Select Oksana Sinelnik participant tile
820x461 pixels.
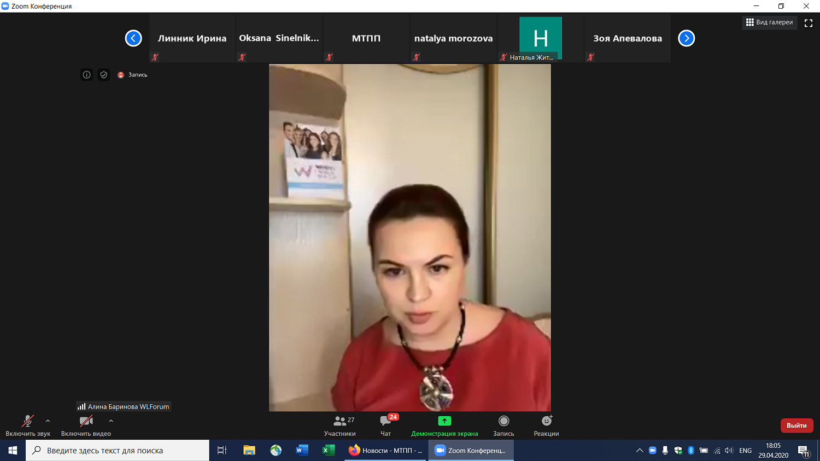(279, 38)
